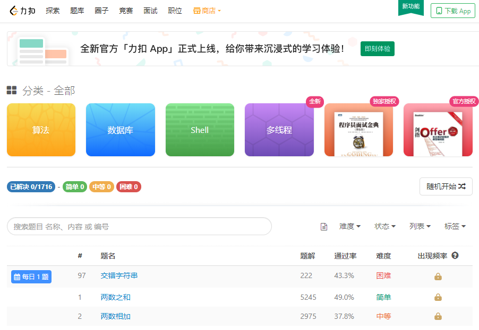Screen dimensions: 479x330
Task: Click the document list icon beside 难度
Action: pyautogui.click(x=324, y=226)
